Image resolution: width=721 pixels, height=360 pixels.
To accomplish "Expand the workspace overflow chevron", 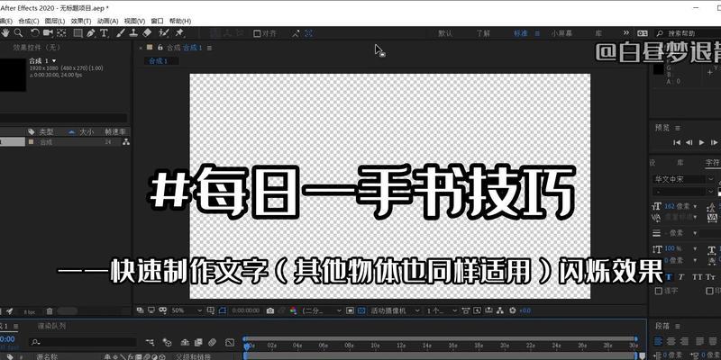I will click(x=625, y=33).
